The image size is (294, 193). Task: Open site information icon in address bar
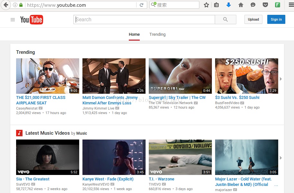(x=15, y=5)
